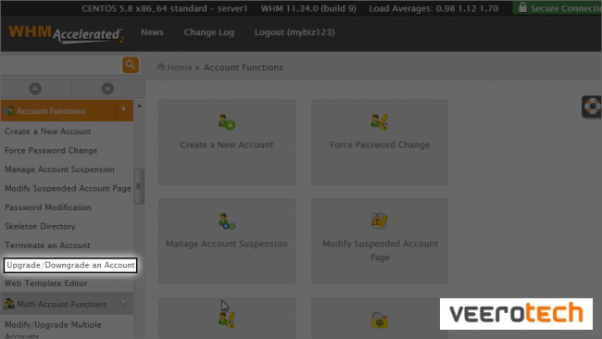Image resolution: width=602 pixels, height=339 pixels.
Task: Click the sidebar scrollbar handle
Action: coord(139,186)
